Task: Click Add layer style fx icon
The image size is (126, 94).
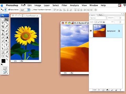Action: point(99,90)
